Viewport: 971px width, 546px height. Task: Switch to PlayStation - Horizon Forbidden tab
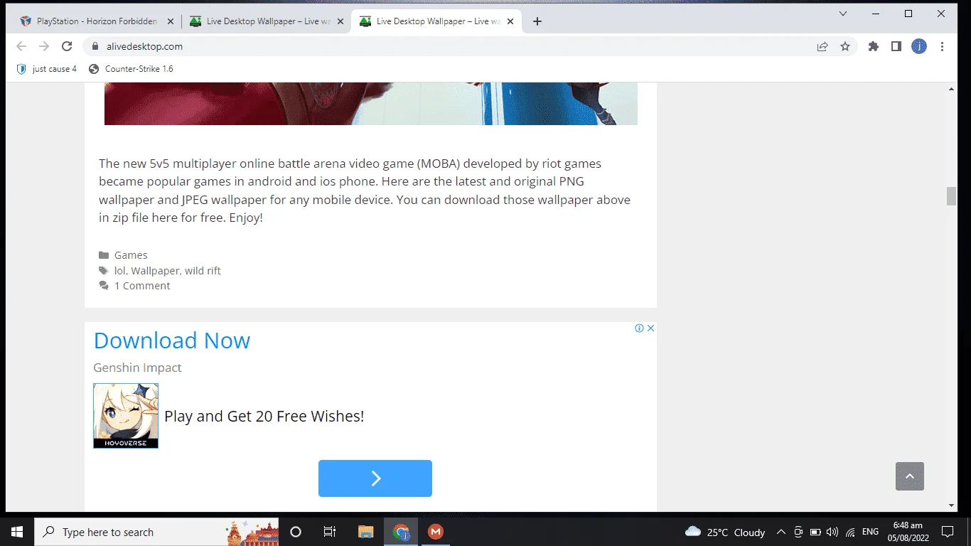97,21
